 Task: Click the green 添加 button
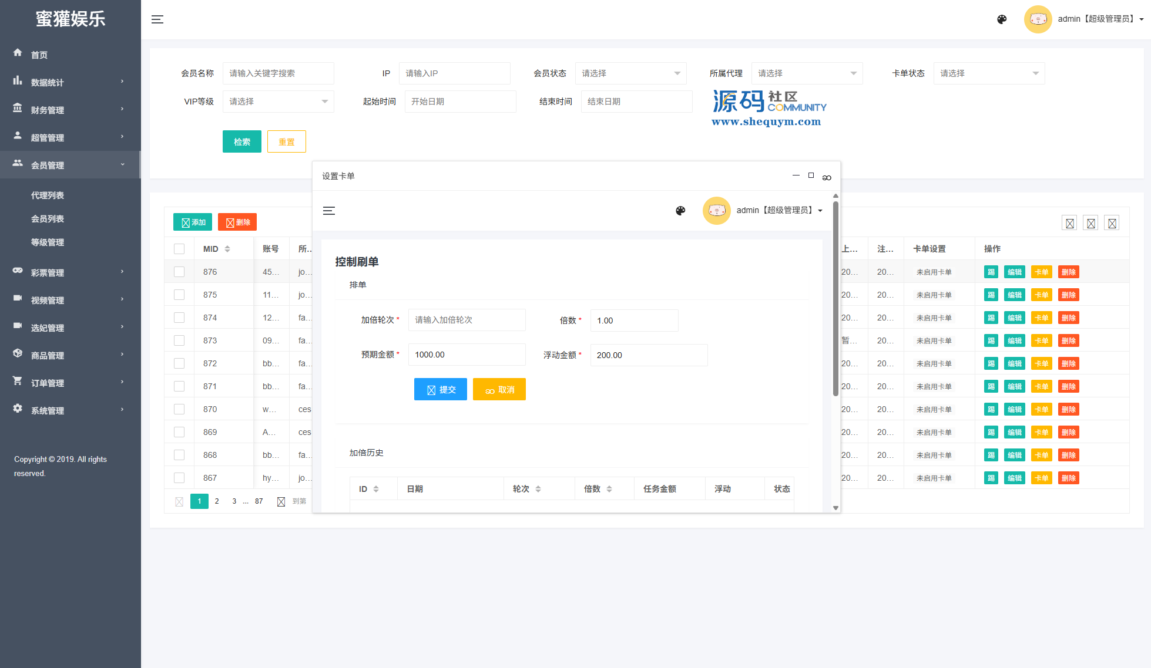(x=193, y=222)
